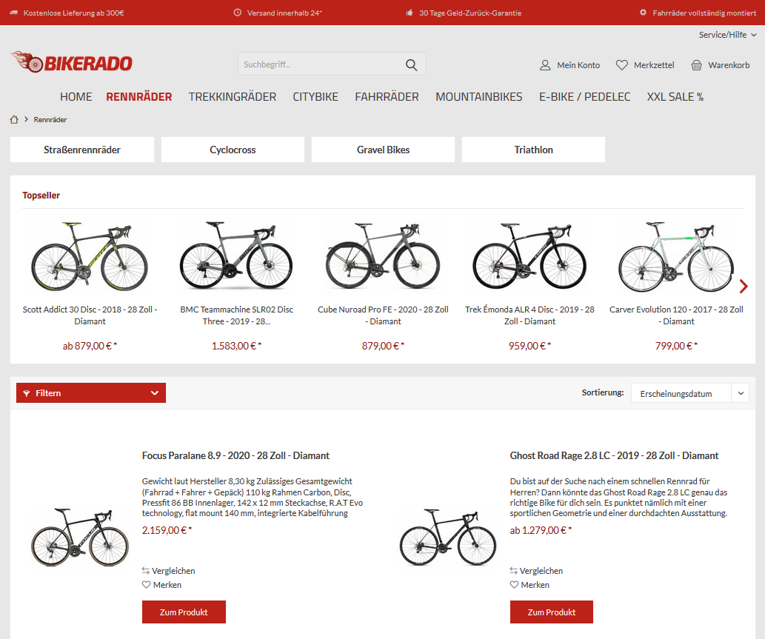Open the Warenkorb basket icon
Viewport: 765px width, 639px height.
pyautogui.click(x=697, y=65)
